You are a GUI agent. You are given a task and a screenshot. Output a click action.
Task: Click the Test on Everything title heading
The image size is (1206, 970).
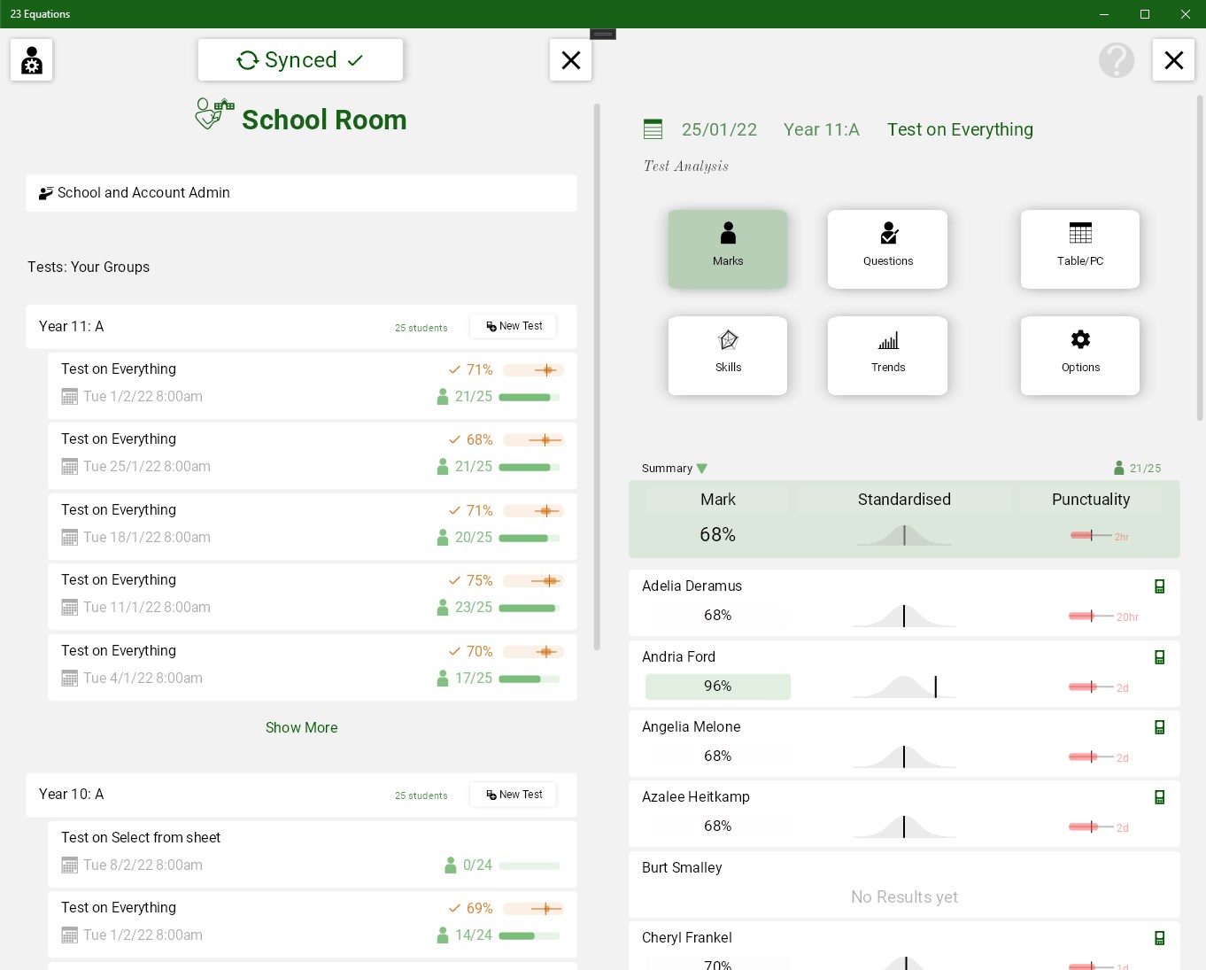pyautogui.click(x=960, y=130)
